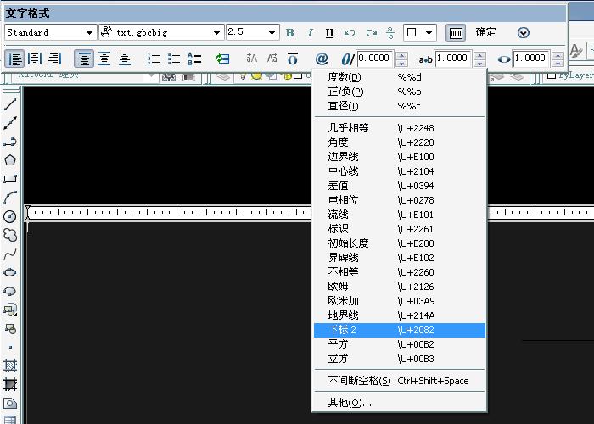This screenshot has width=594, height=424.
Task: Select 欧姆 ohm symbol entry
Action: pos(400,287)
